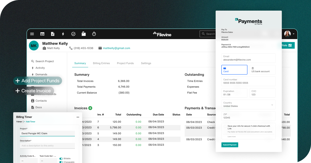Add new invoice with green plus icon

pyautogui.click(x=90, y=108)
